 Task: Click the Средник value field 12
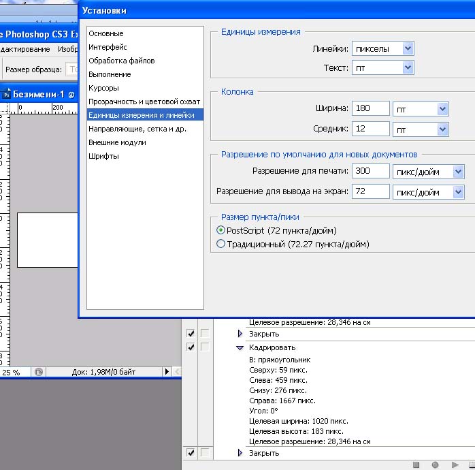pyautogui.click(x=370, y=129)
